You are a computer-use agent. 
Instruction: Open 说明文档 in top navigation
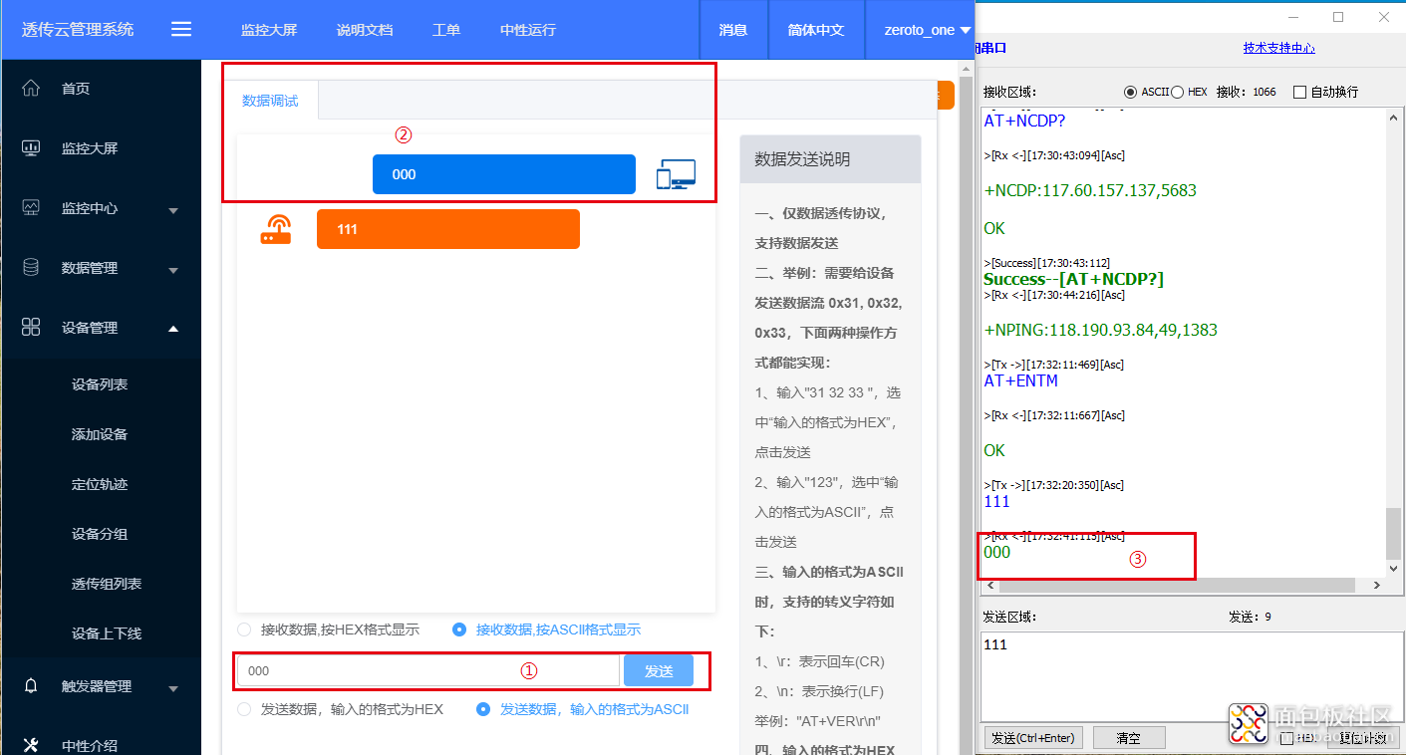pyautogui.click(x=365, y=30)
